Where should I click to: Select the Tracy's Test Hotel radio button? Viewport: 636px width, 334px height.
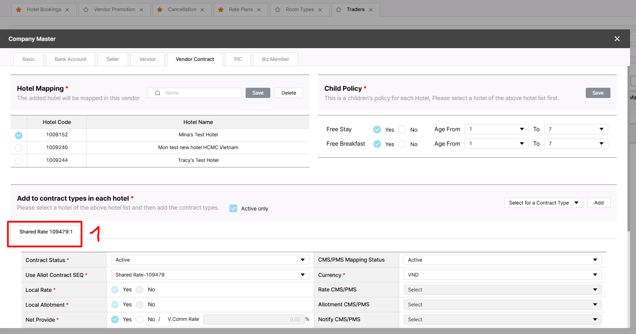point(19,161)
